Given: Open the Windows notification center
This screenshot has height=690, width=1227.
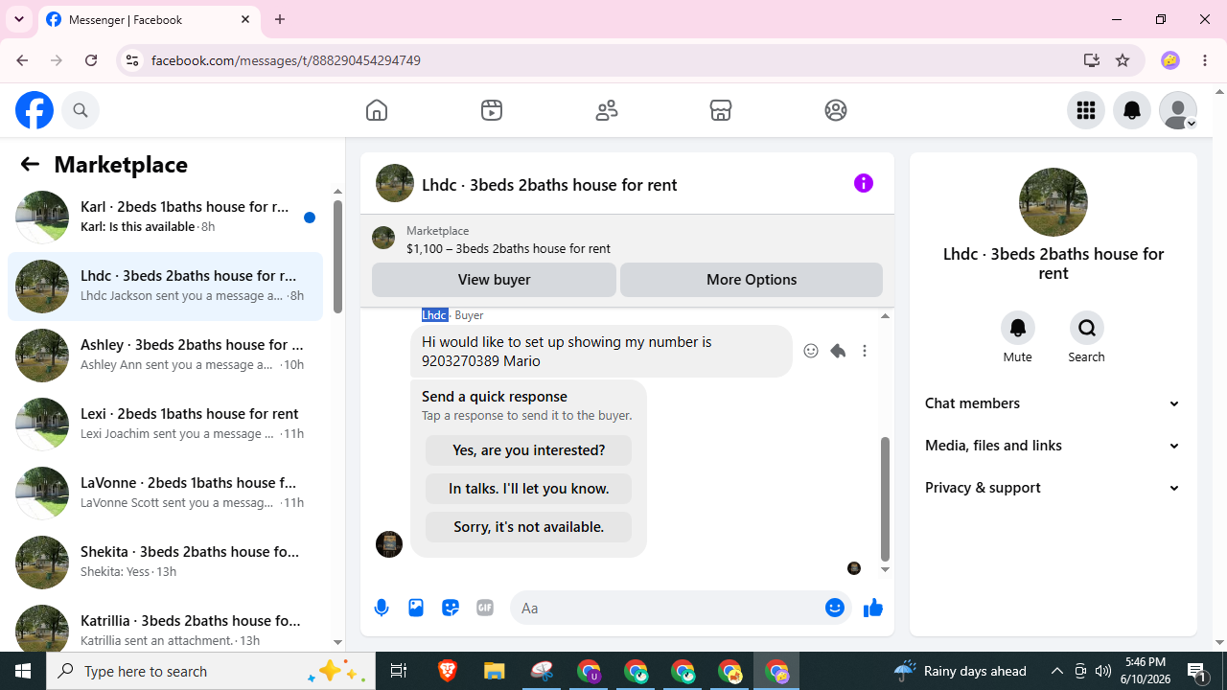Looking at the screenshot, I should [1198, 671].
